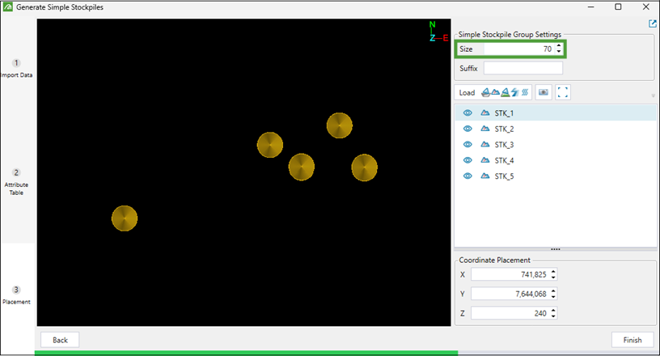Click the lightning bolt Load icon
This screenshot has height=356, width=660.
514,92
